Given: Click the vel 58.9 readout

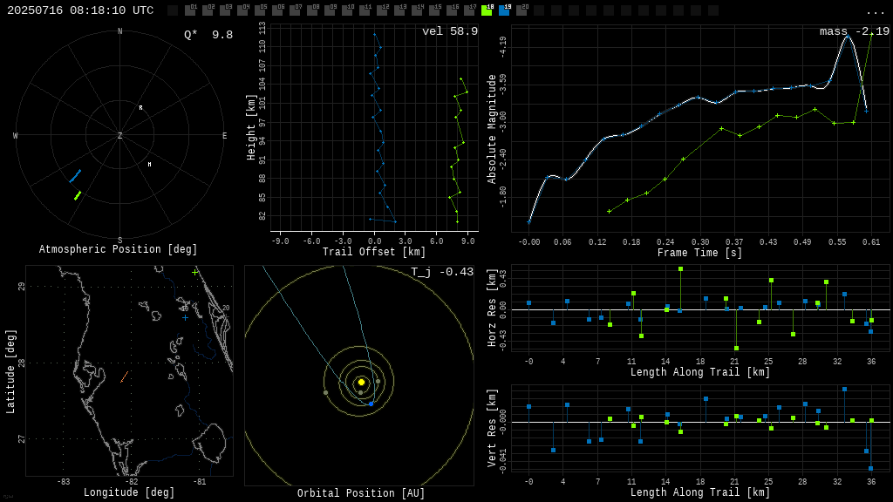Looking at the screenshot, I should click(450, 31).
